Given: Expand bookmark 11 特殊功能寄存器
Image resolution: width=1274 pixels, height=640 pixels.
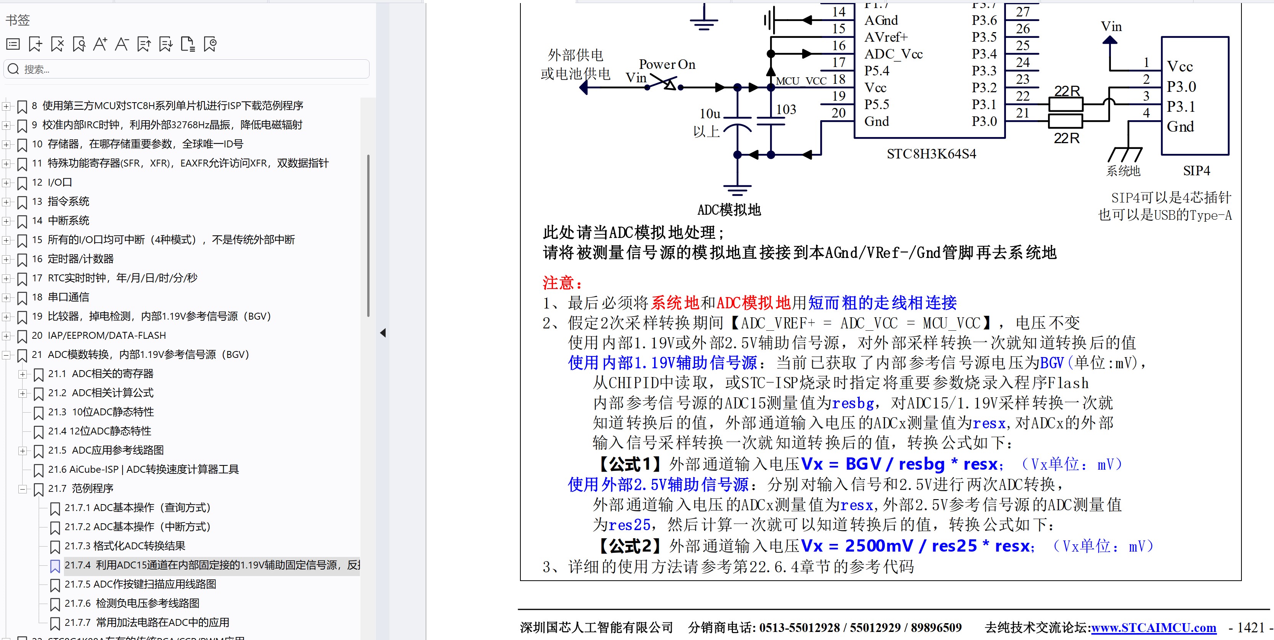Looking at the screenshot, I should 6,164.
